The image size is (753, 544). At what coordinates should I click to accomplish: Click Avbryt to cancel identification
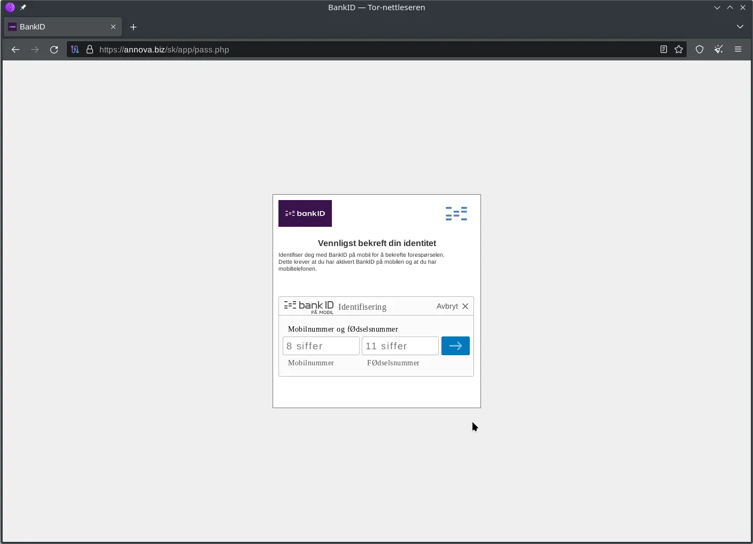453,307
